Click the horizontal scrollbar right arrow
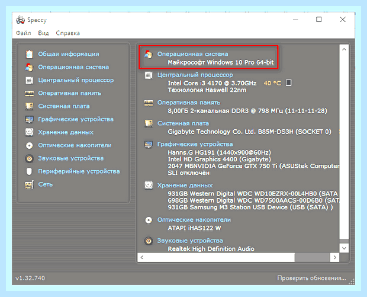The image size is (367, 297). [x=334, y=257]
